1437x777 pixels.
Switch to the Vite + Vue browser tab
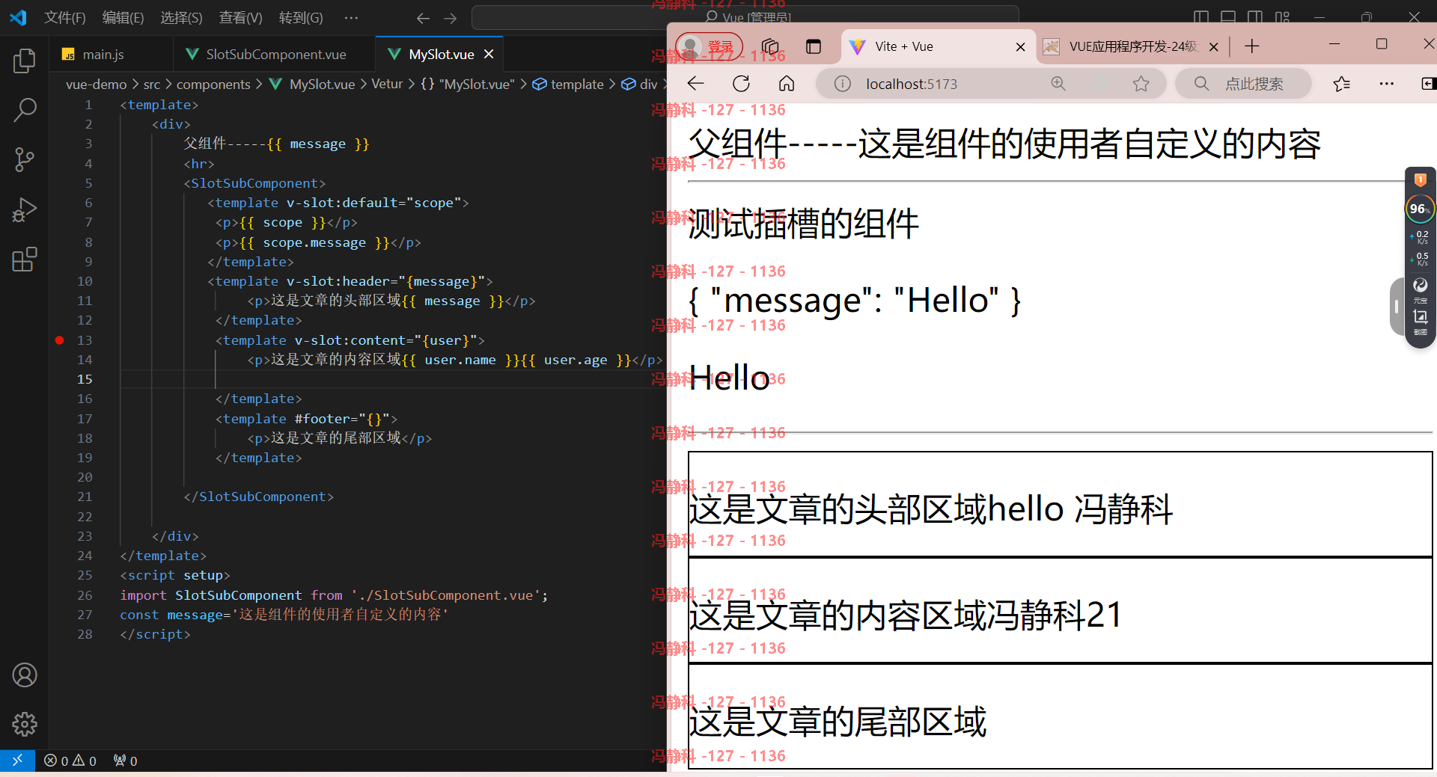[939, 46]
